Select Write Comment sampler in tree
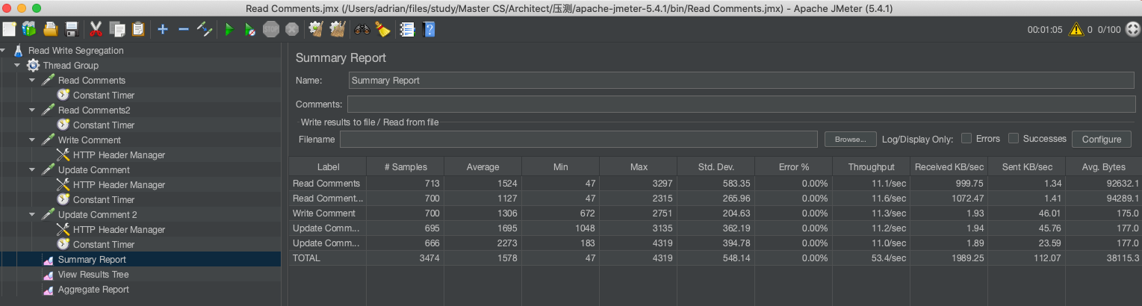The image size is (1142, 306). coord(90,140)
